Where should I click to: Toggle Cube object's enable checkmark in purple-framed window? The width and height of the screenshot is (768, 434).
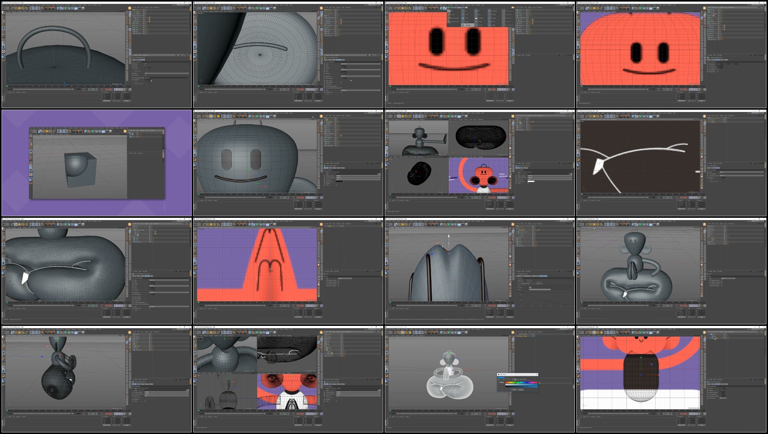(x=139, y=135)
